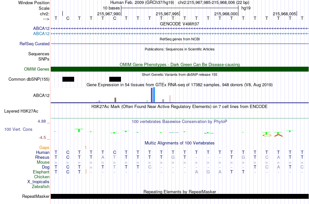Viewport: 309px width, 204px height.
Task: Select the Rhesus species label
Action: click(42, 157)
